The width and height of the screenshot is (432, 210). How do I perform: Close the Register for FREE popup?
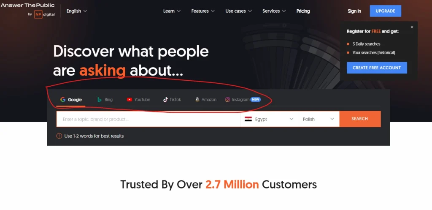click(412, 27)
